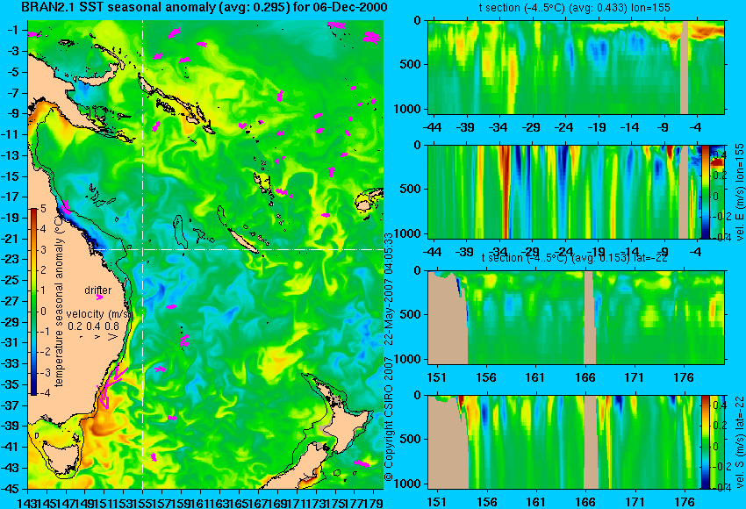
Task: Click Tasmania on the SST map
Action: (x=61, y=457)
